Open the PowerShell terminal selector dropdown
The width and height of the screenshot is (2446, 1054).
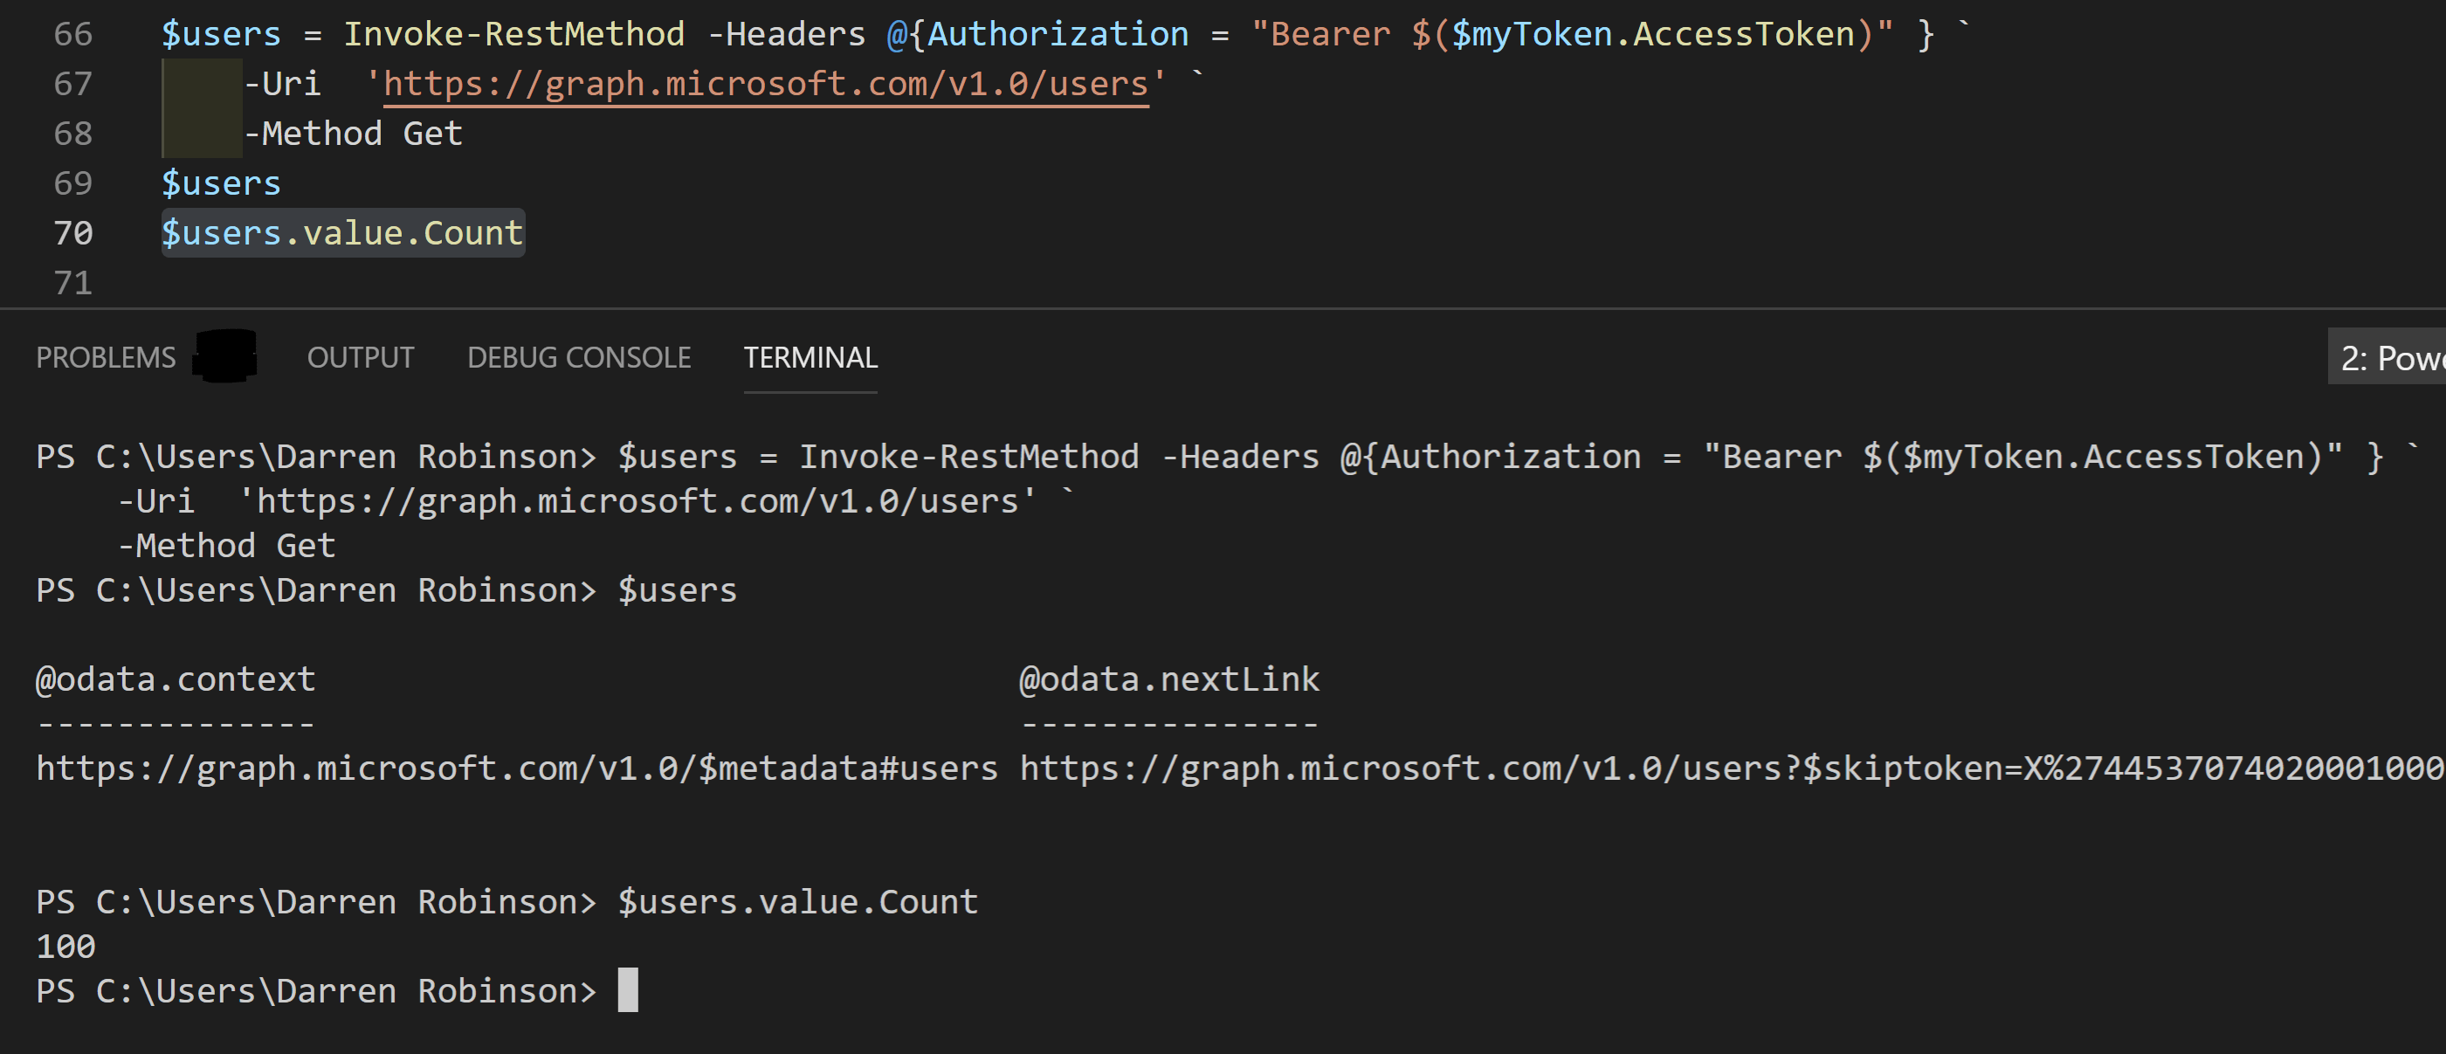tap(2389, 358)
